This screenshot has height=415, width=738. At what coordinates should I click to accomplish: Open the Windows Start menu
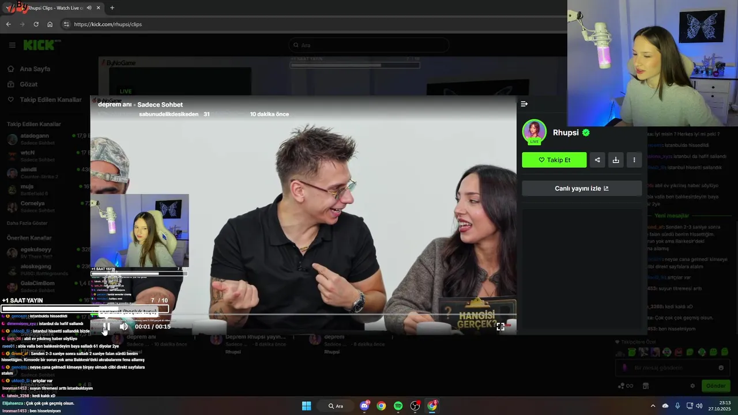(307, 406)
